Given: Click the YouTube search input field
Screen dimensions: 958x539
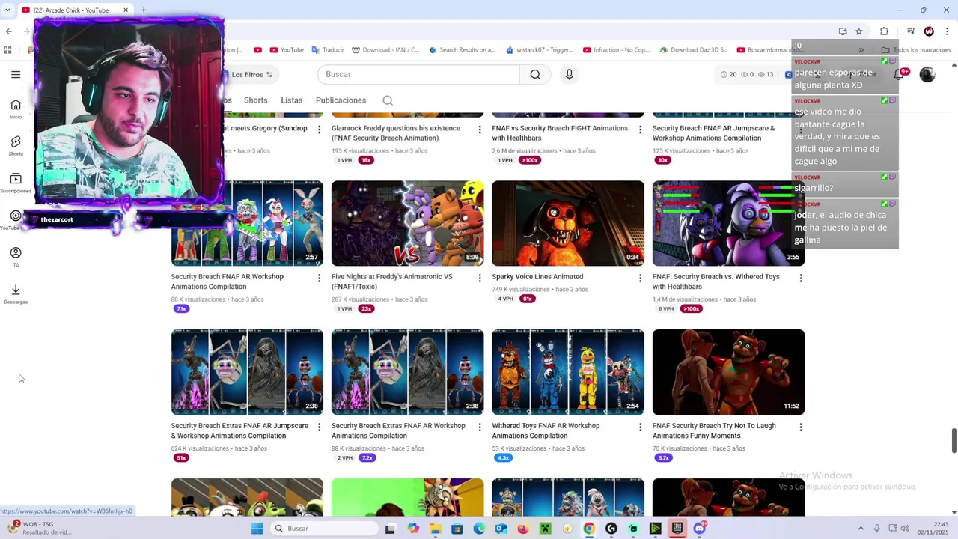Looking at the screenshot, I should point(418,74).
